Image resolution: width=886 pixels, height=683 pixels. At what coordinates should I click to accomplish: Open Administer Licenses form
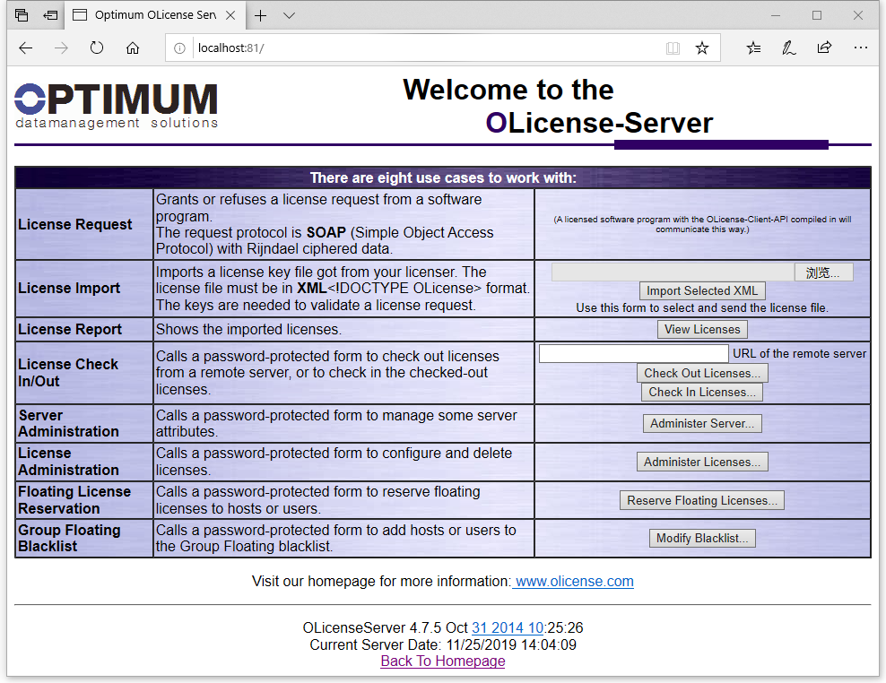702,463
